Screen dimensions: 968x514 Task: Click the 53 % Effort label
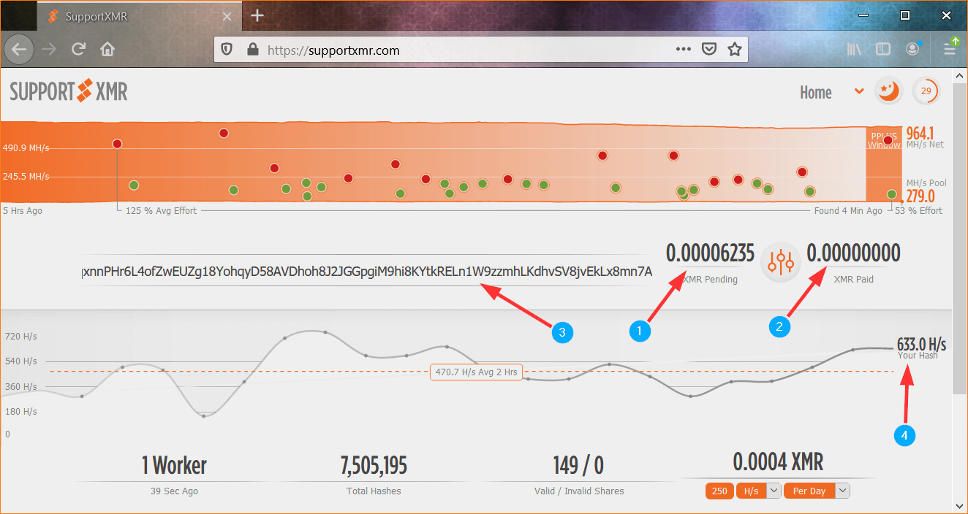pyautogui.click(x=920, y=210)
